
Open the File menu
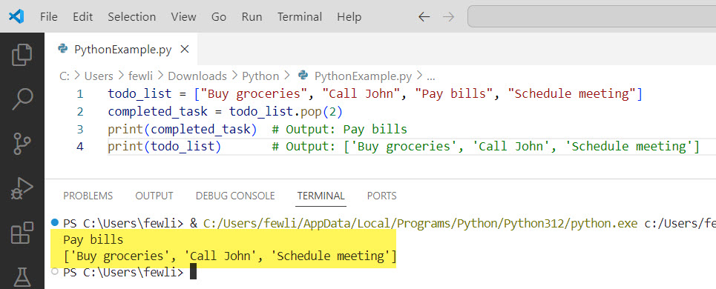49,17
